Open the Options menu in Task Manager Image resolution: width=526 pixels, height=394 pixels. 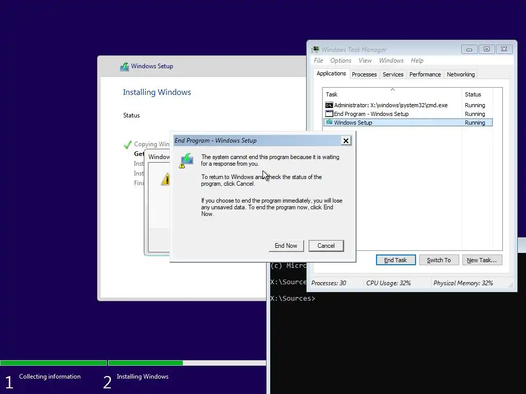341,61
